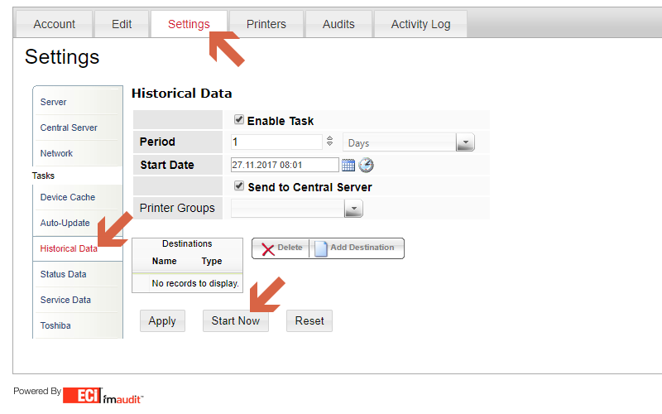Select Toshiba in the sidebar
Image resolution: width=662 pixels, height=414 pixels.
point(55,325)
